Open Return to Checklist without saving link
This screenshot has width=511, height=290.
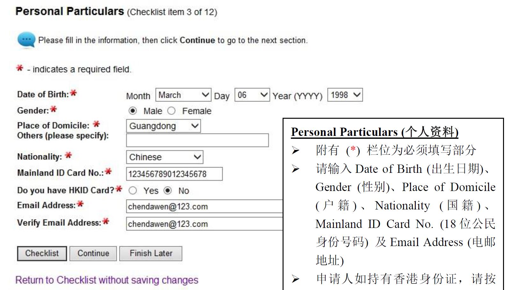tap(107, 280)
